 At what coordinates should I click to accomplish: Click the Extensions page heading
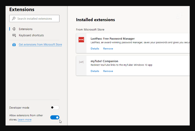point(22,10)
